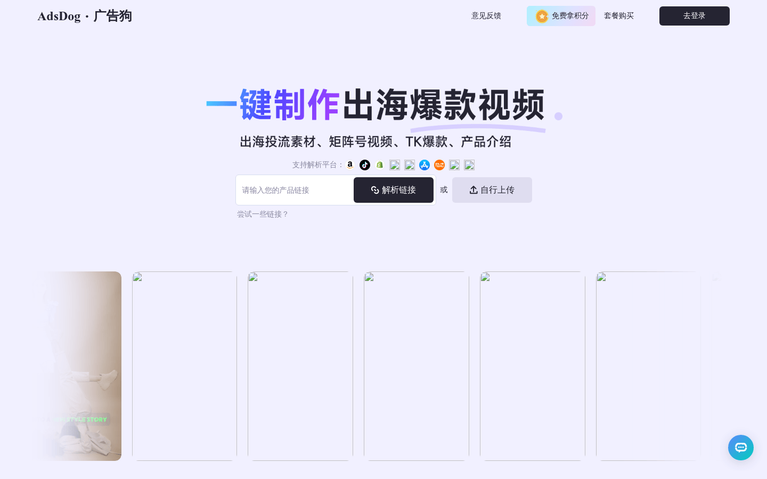The image size is (767, 479).
Task: Click the broken platform icon right of Shopify
Action: pos(395,165)
